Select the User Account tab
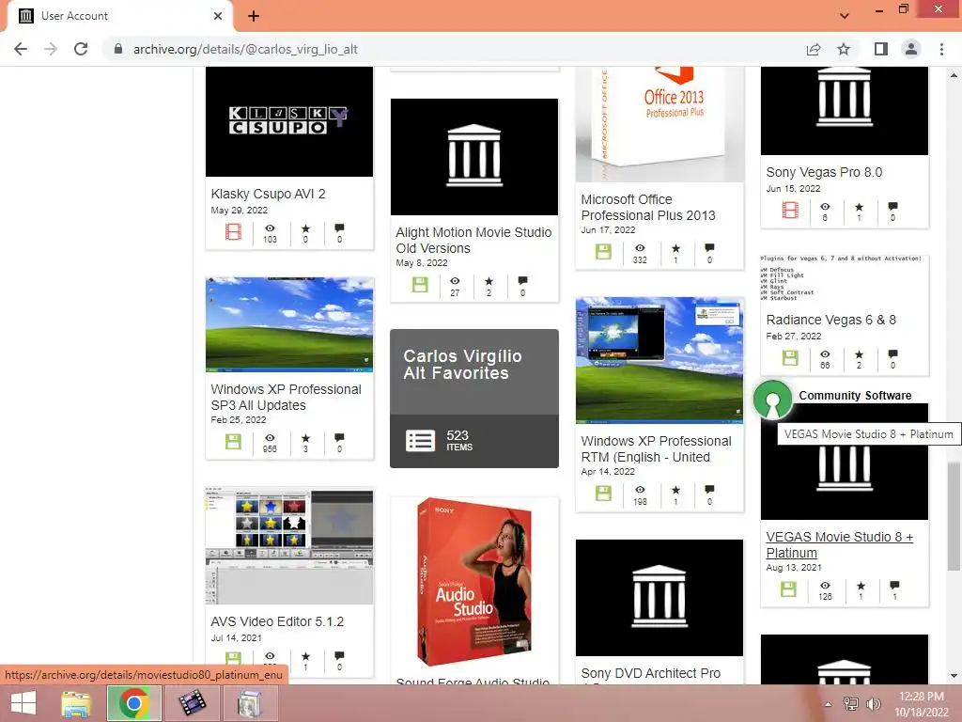Image resolution: width=962 pixels, height=722 pixels. 119,16
